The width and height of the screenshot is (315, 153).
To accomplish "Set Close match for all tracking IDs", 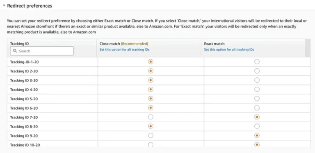I will click(124, 49).
